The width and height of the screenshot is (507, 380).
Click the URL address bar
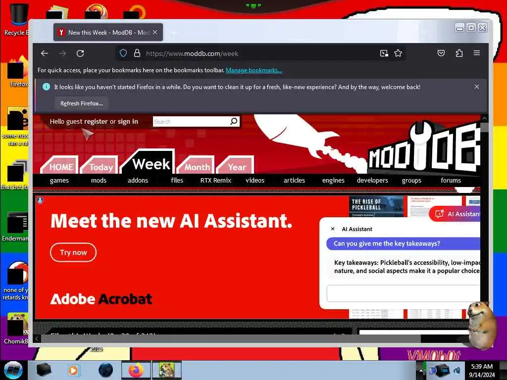[260, 53]
